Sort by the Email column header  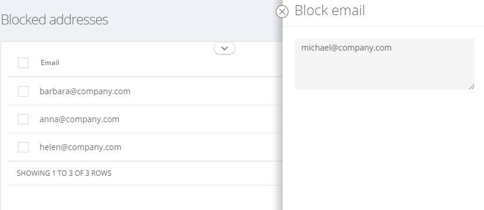(49, 63)
